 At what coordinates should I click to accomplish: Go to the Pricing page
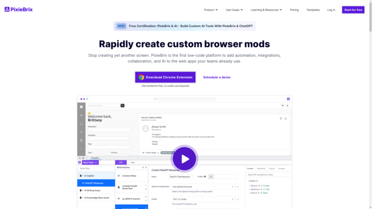[294, 10]
